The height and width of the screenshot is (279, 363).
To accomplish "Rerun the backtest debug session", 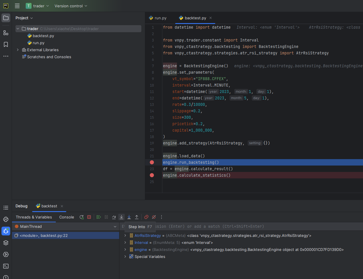I will click(x=82, y=217).
